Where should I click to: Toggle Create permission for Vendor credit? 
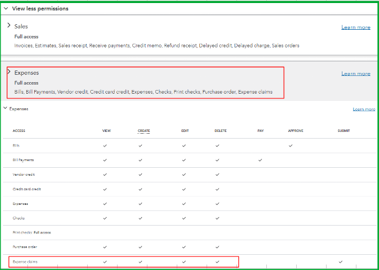(x=140, y=175)
